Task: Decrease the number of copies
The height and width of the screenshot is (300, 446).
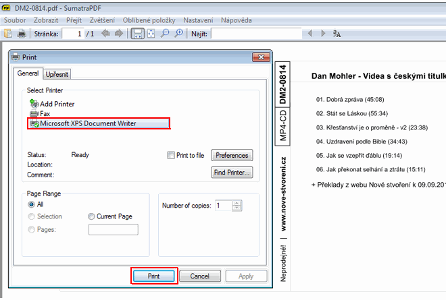Action: click(237, 208)
